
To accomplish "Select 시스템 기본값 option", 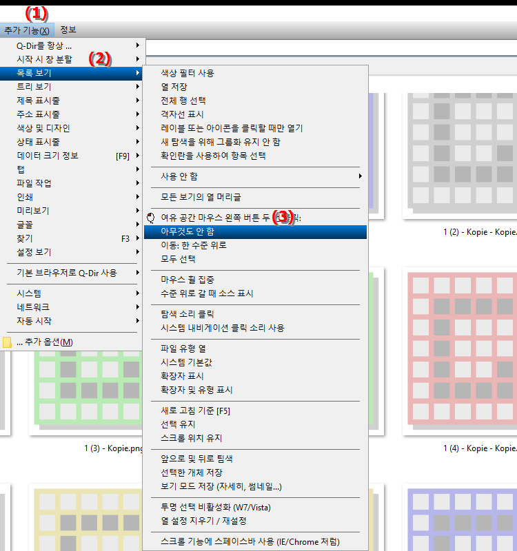I will [255, 362].
